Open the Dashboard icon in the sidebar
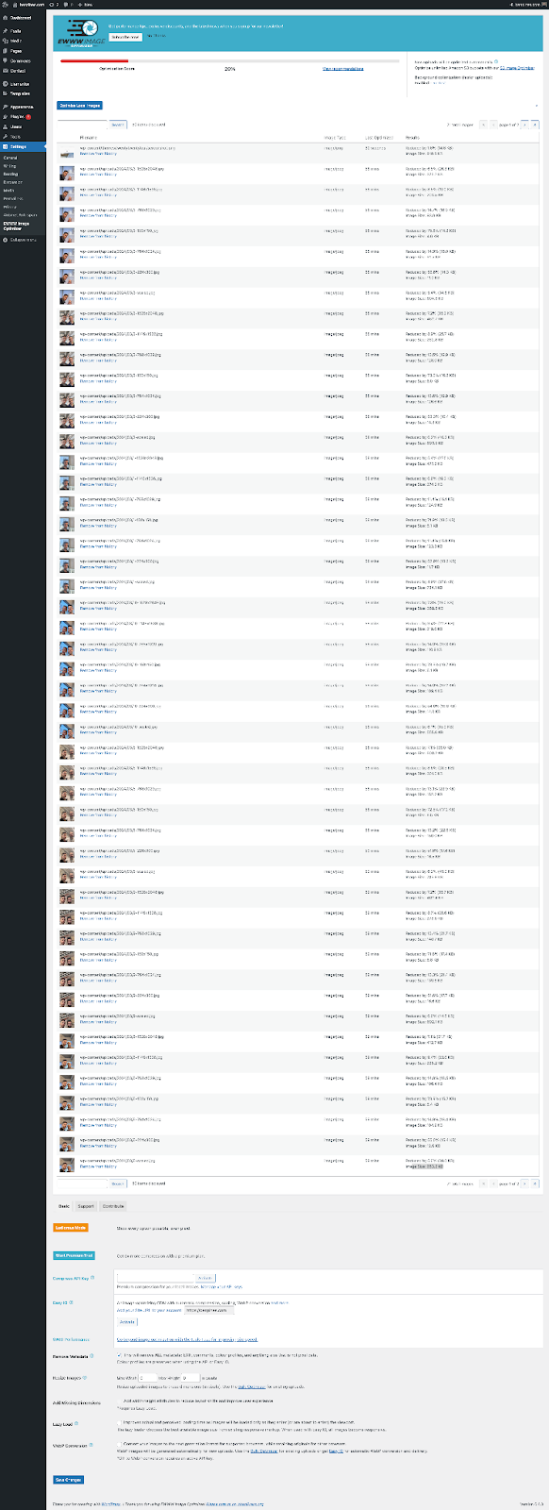Screen dimensions: 549x1510 click(6, 19)
